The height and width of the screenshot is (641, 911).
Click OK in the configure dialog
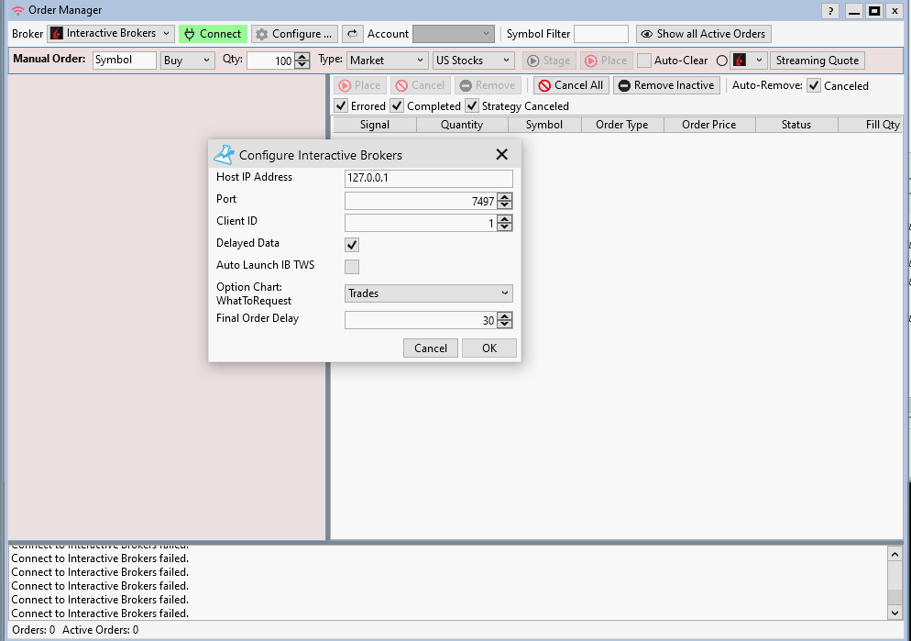pos(488,348)
